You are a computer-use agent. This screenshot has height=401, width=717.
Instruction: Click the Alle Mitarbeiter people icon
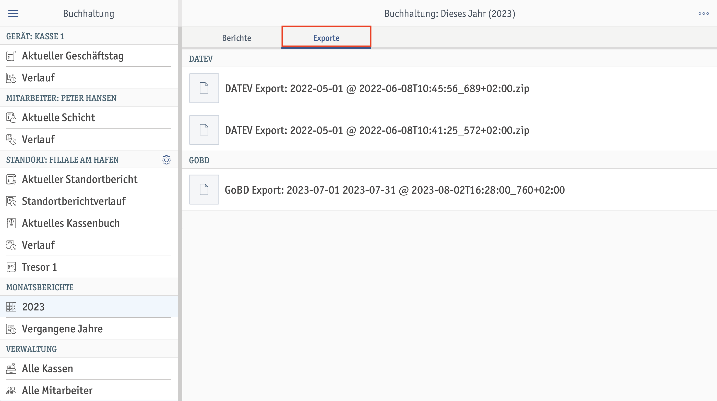[x=11, y=391]
